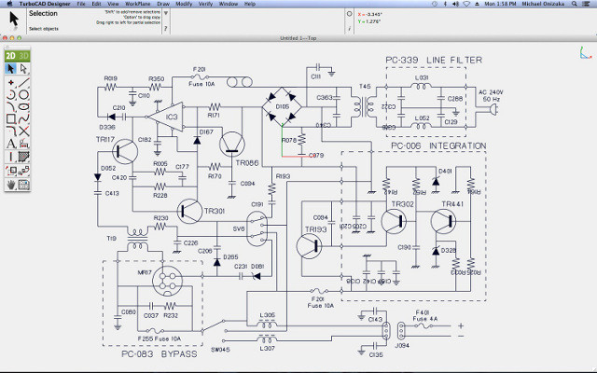Click the Wi-Fi status icon
597x373 pixels.
[x=466, y=4]
